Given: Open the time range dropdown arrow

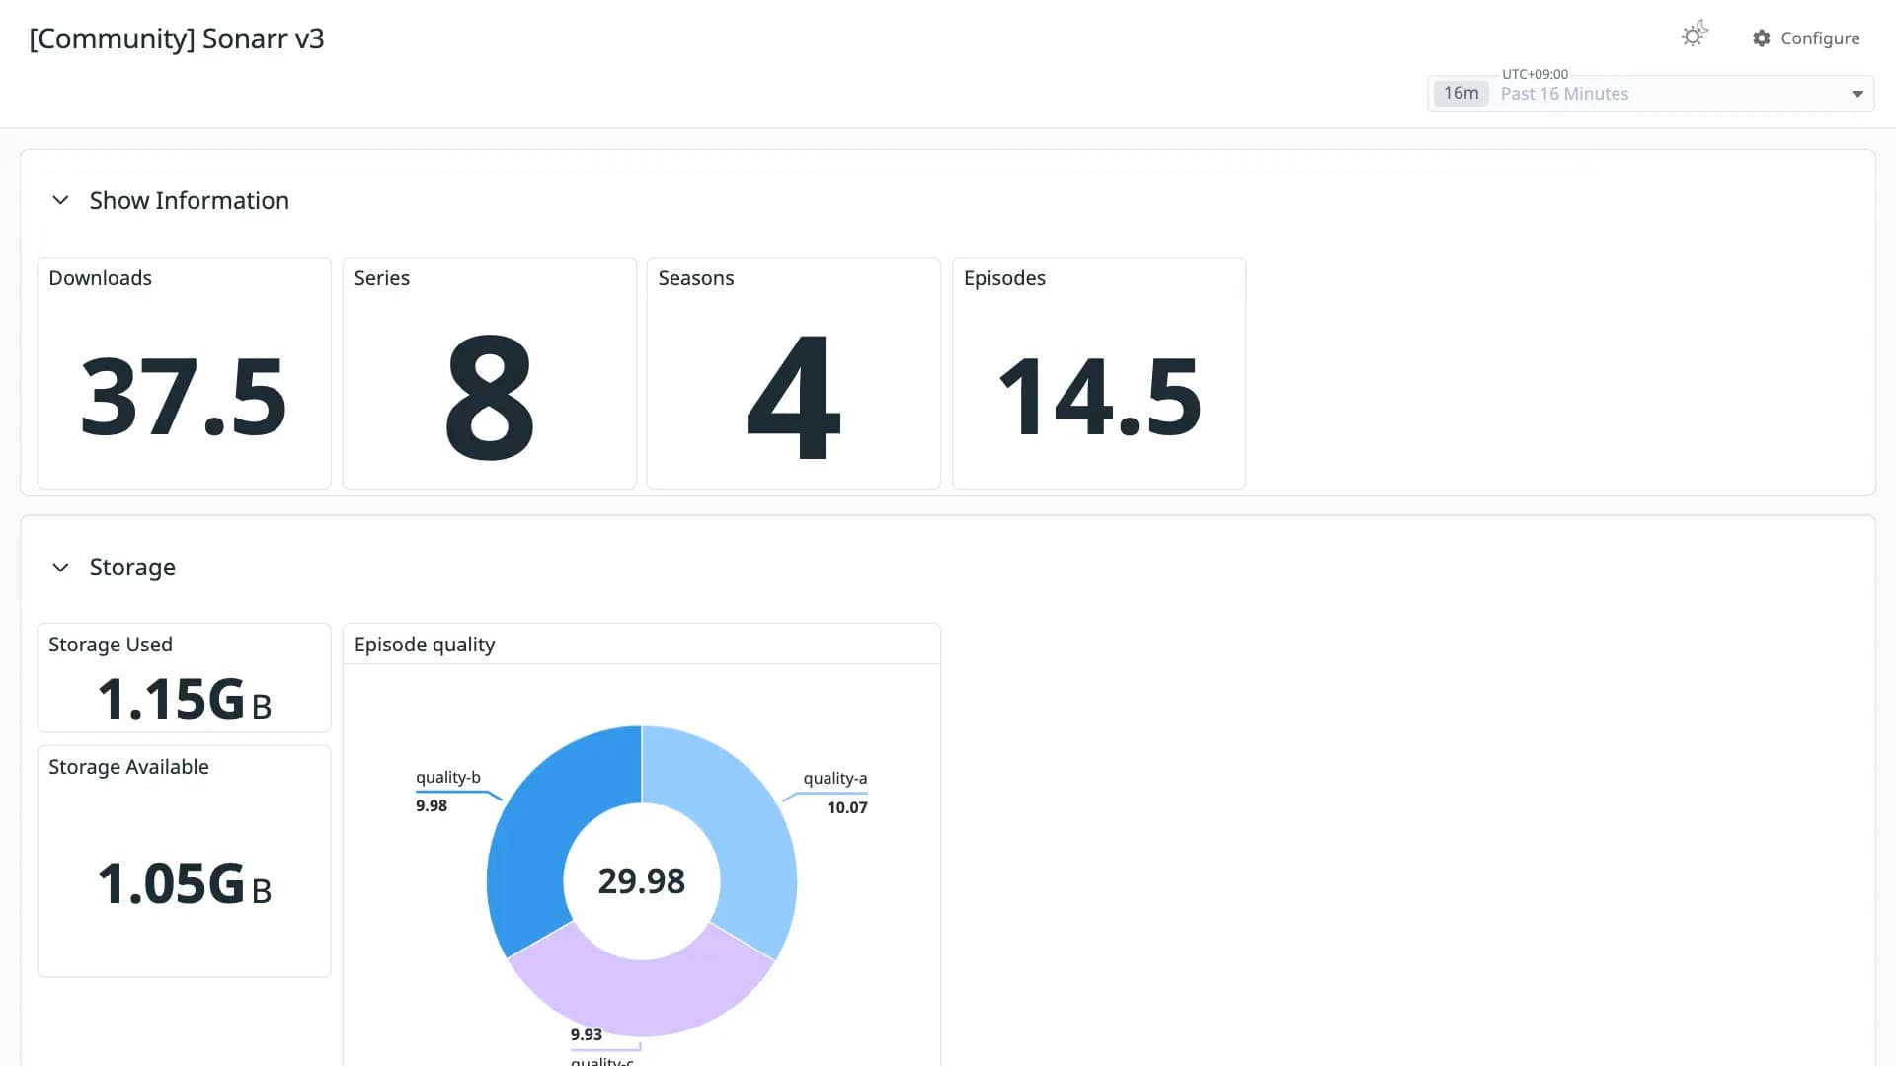Looking at the screenshot, I should (x=1857, y=94).
